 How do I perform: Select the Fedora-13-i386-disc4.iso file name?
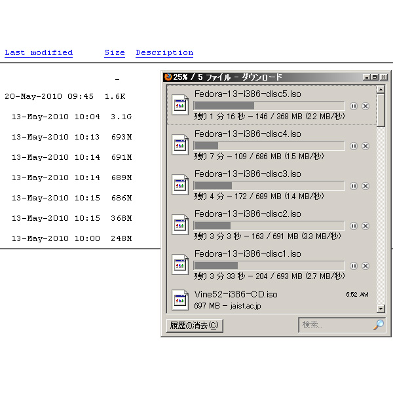point(248,134)
